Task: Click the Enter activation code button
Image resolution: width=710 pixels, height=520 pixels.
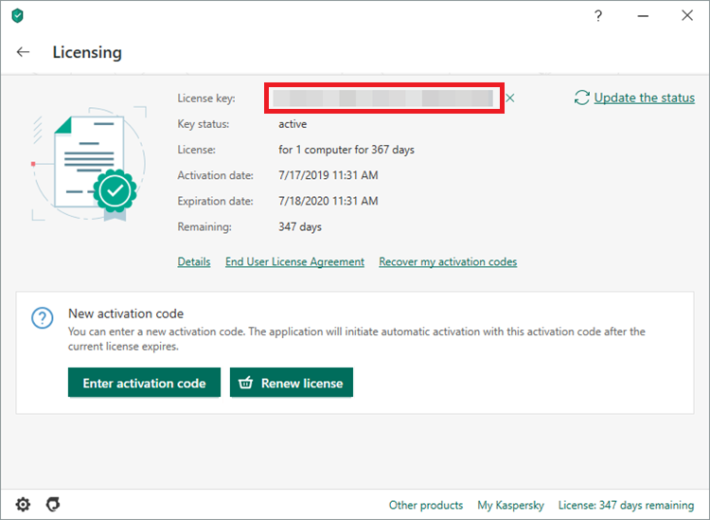Action: click(x=145, y=383)
